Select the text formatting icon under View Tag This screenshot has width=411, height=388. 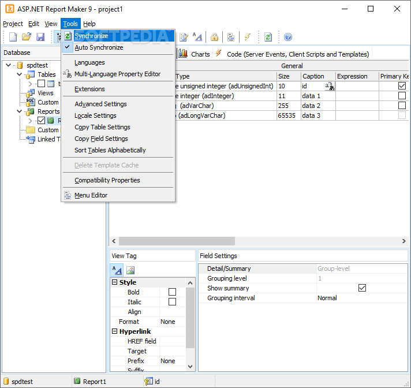click(117, 270)
